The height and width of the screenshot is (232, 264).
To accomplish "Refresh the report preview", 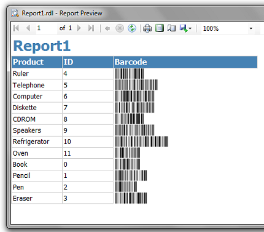I will 132,28.
